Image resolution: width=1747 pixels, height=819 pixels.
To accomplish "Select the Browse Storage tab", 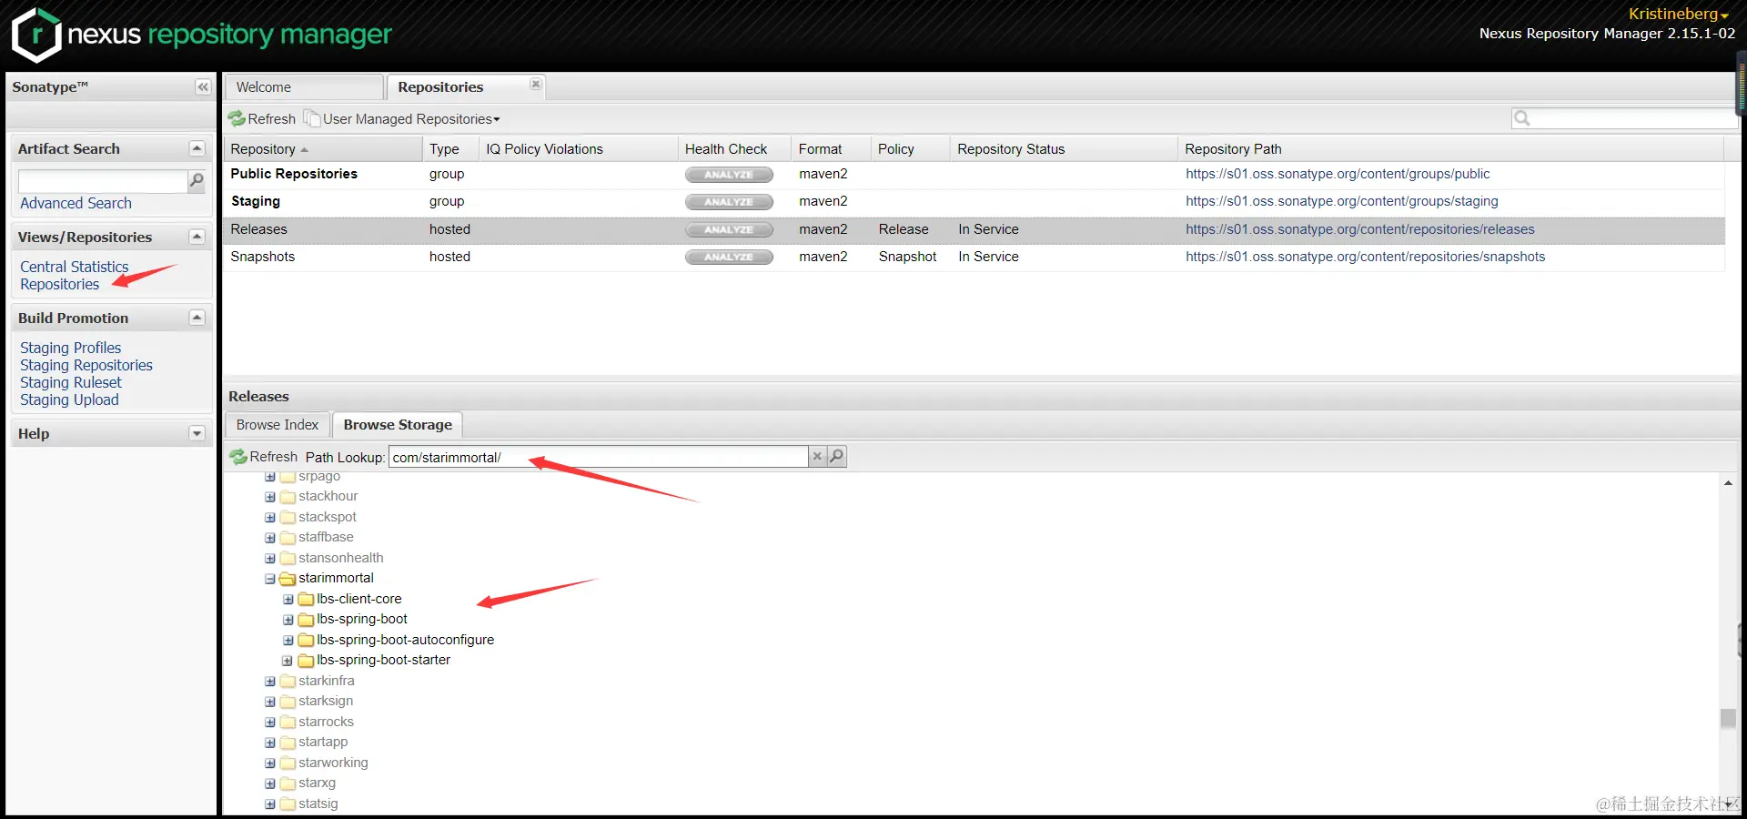I will (398, 425).
